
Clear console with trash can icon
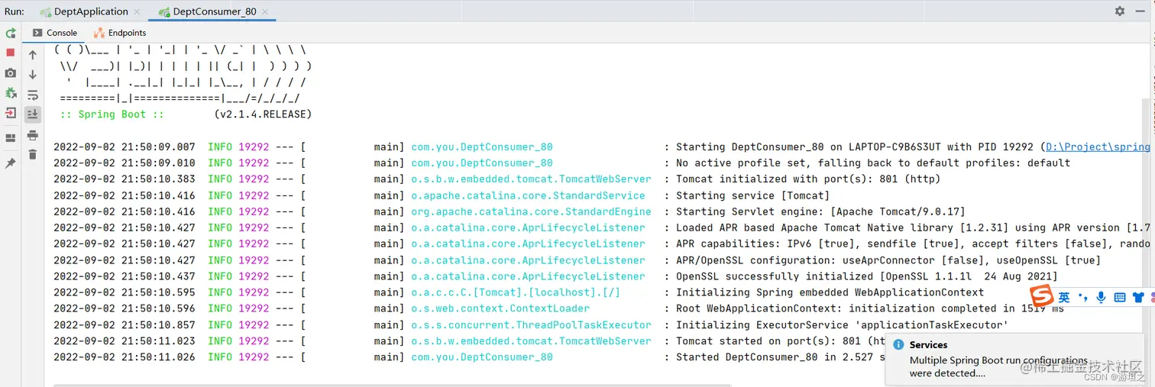click(x=33, y=155)
